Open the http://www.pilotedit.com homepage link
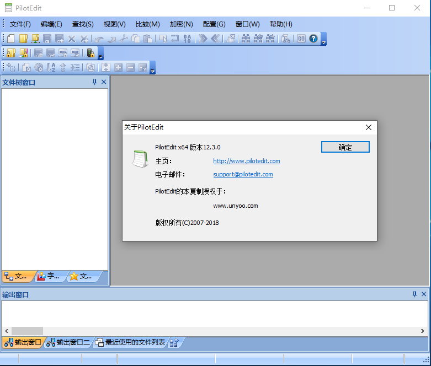431x366 pixels. point(246,161)
